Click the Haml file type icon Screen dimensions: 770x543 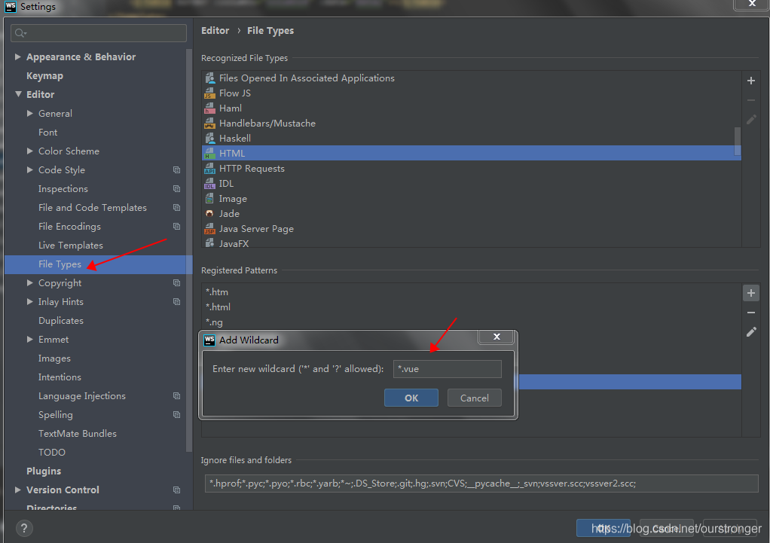tap(209, 108)
